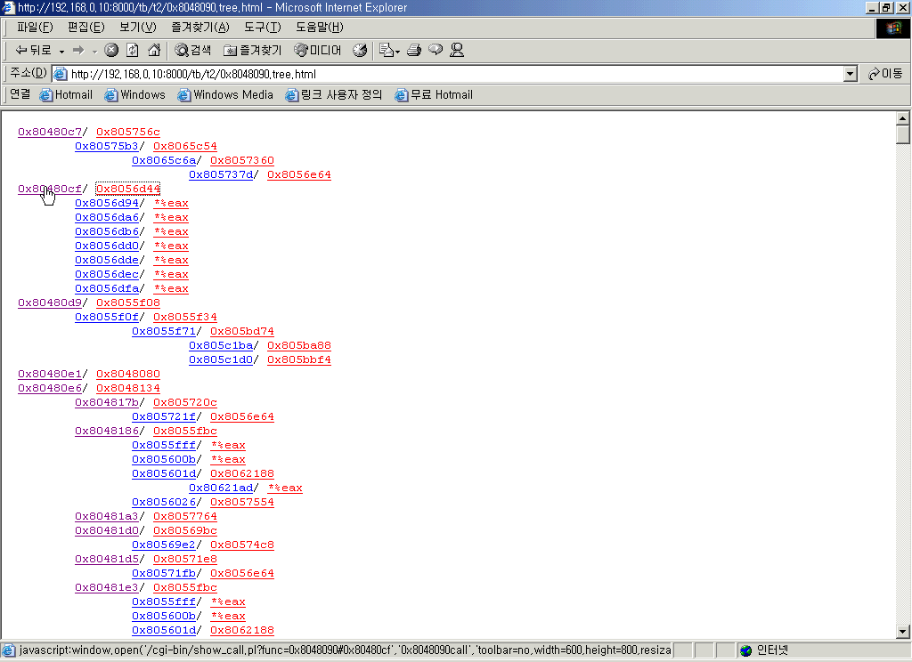Screen dimensions: 912x662
Task: Open the 파일(F) menu
Action: pyautogui.click(x=35, y=28)
